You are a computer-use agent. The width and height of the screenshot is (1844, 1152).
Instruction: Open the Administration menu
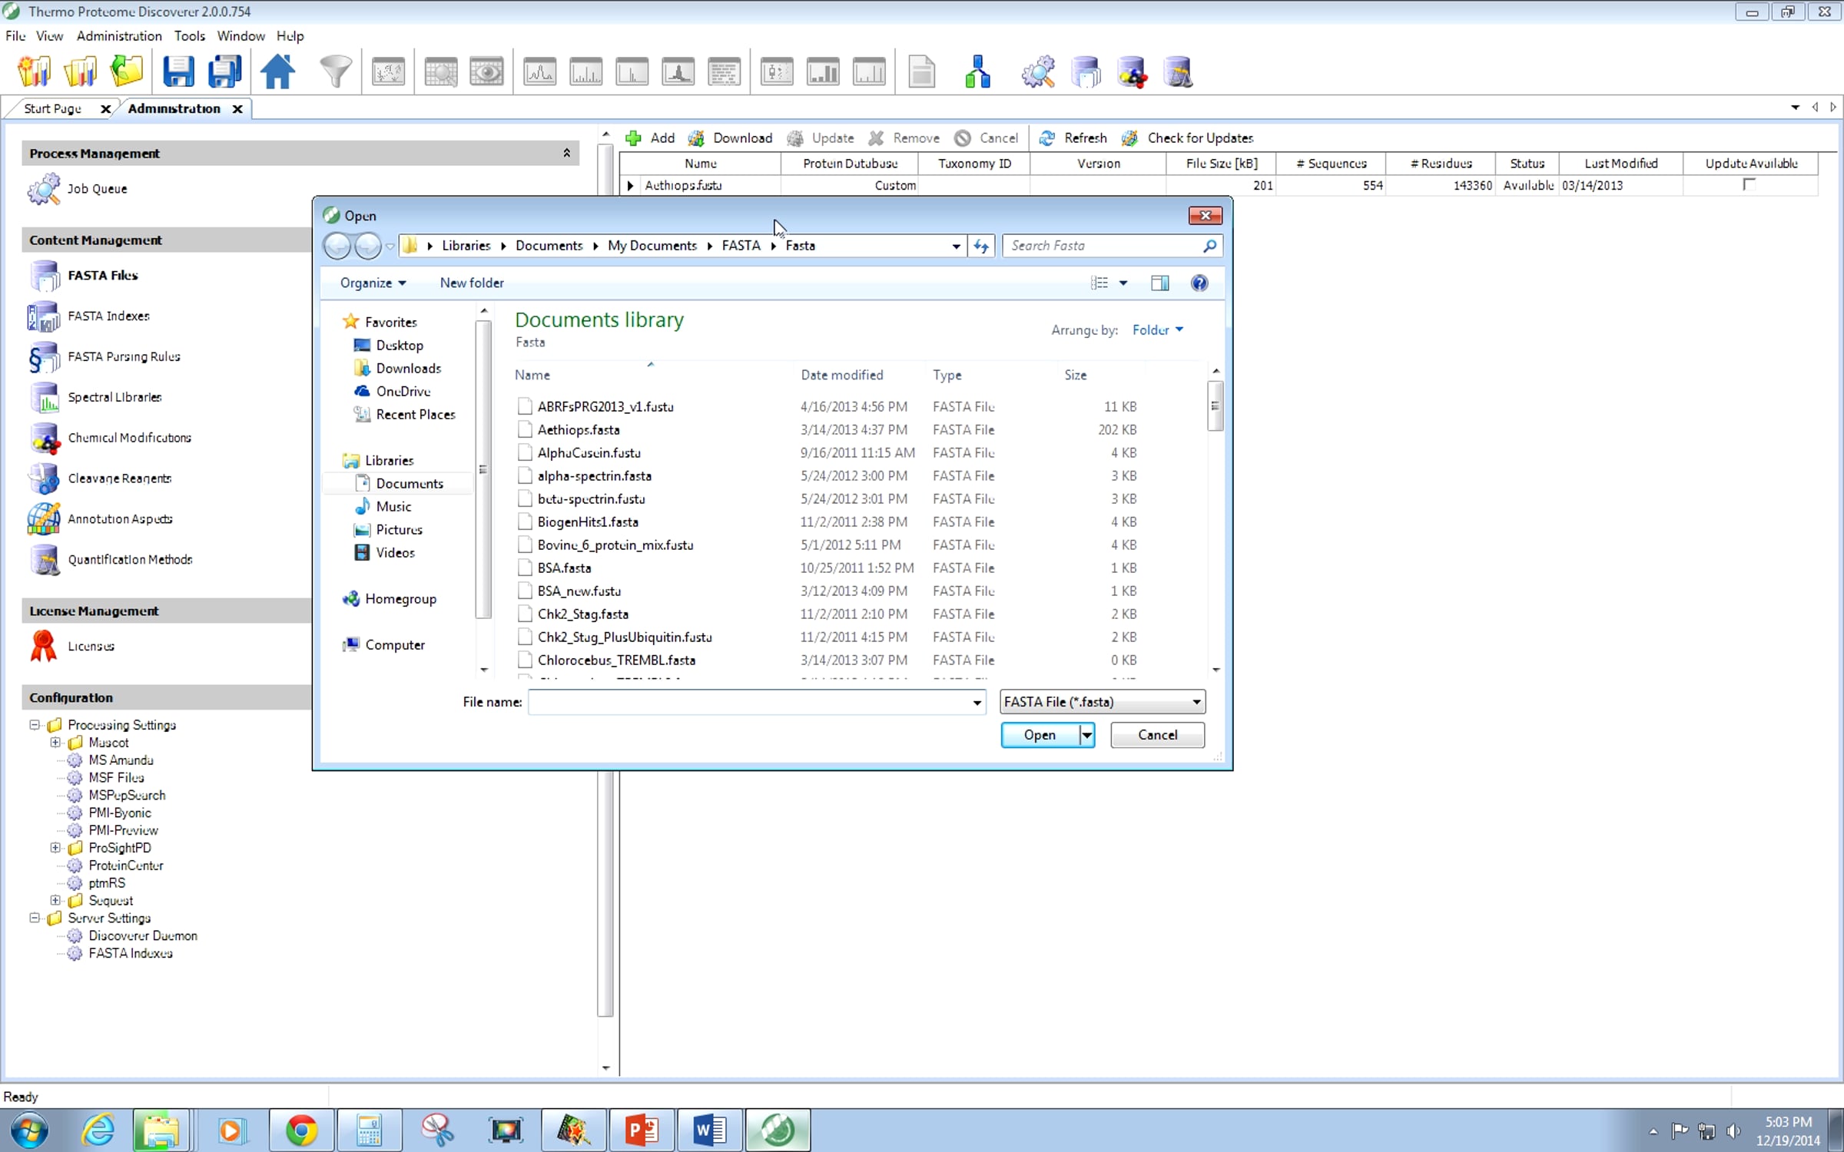coord(119,36)
